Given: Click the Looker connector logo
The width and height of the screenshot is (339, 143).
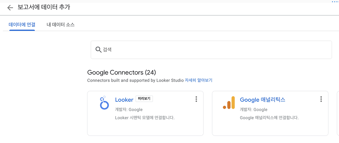Looking at the screenshot, I should click(x=104, y=103).
